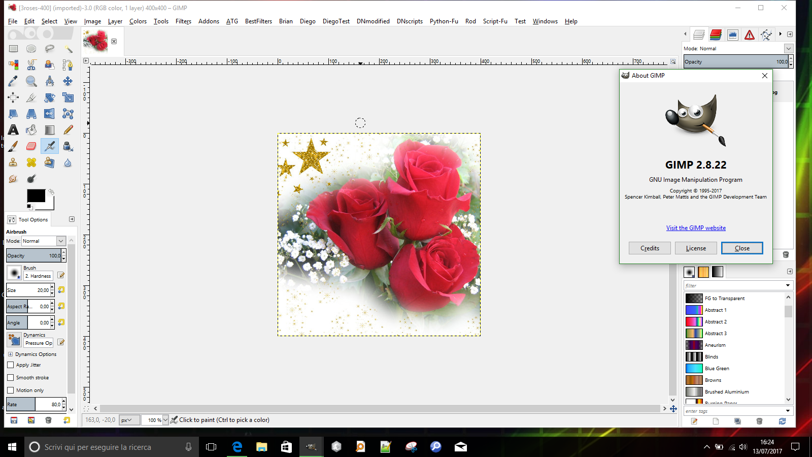Select the Blend gradient tool
The image size is (812, 457).
click(x=50, y=130)
